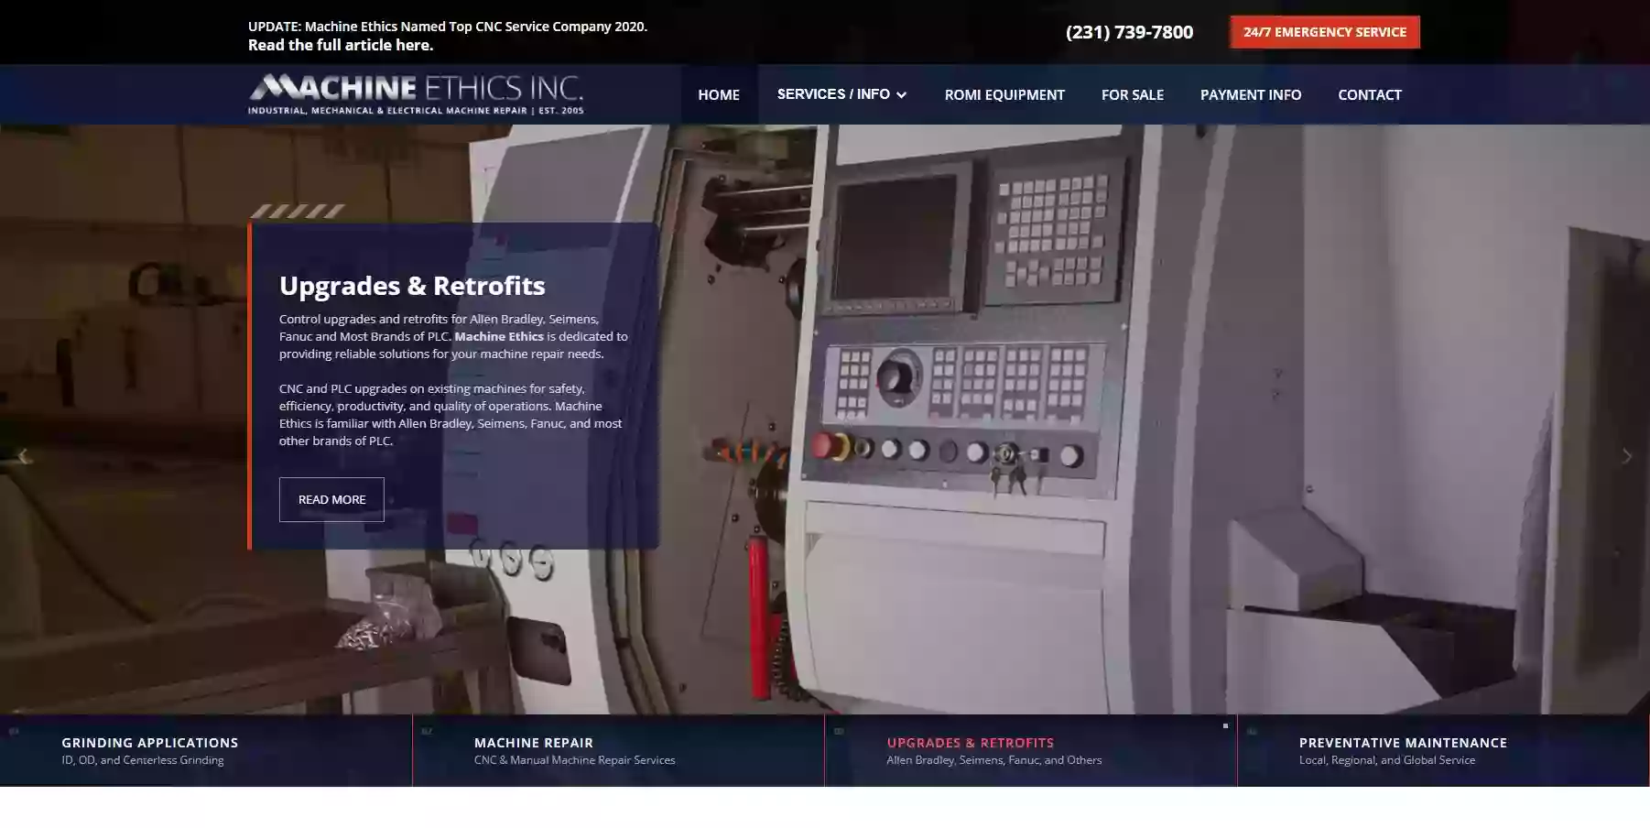Image resolution: width=1650 pixels, height=828 pixels.
Task: Call phone number (231) 739-7800
Action: (x=1129, y=32)
